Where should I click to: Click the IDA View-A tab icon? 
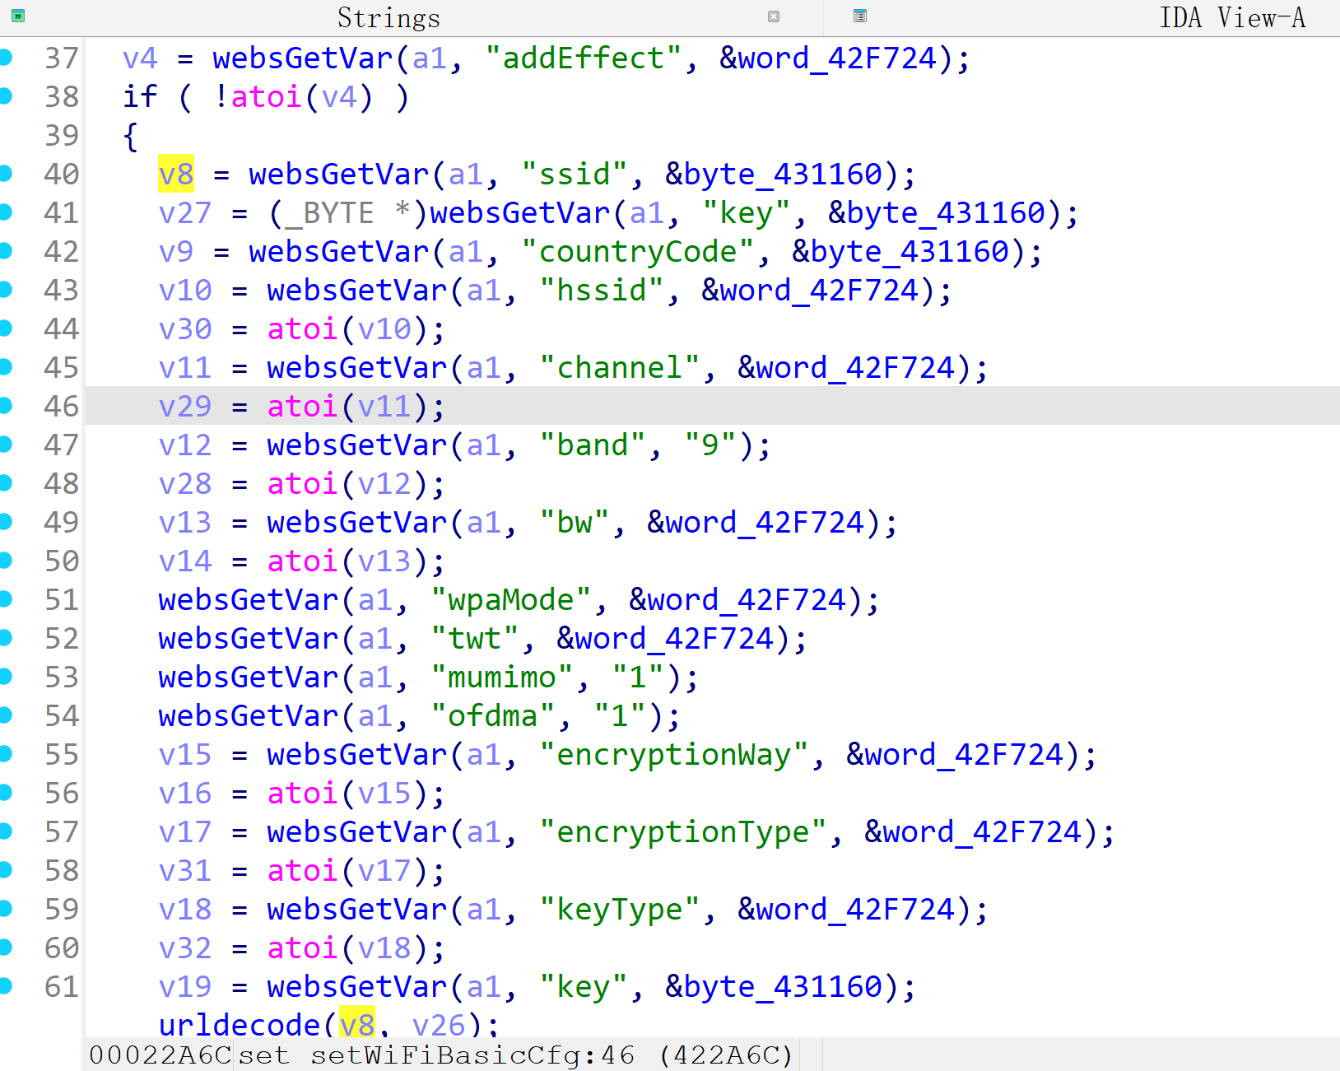pos(860,16)
